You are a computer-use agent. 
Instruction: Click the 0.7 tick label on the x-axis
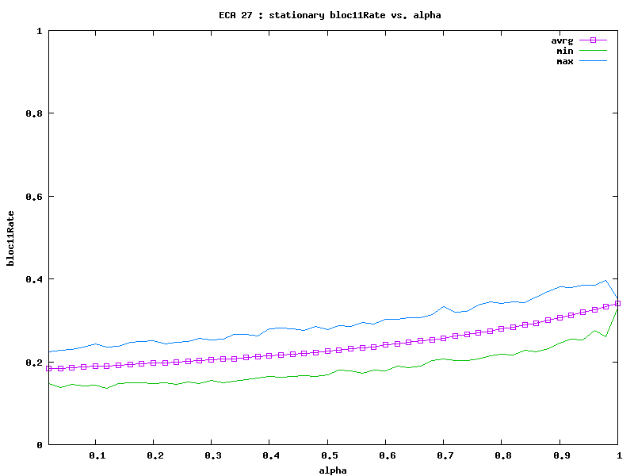pos(444,456)
